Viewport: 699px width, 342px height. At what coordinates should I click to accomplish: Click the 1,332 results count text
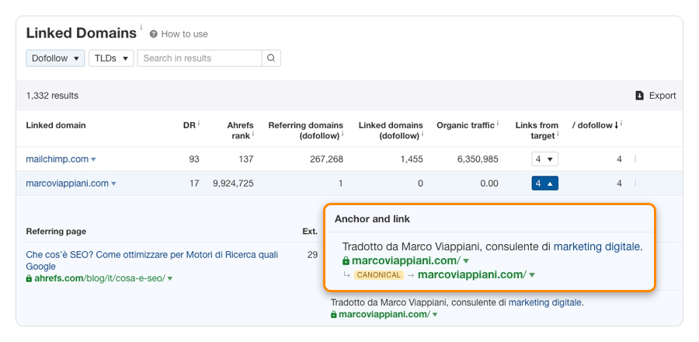click(x=52, y=96)
